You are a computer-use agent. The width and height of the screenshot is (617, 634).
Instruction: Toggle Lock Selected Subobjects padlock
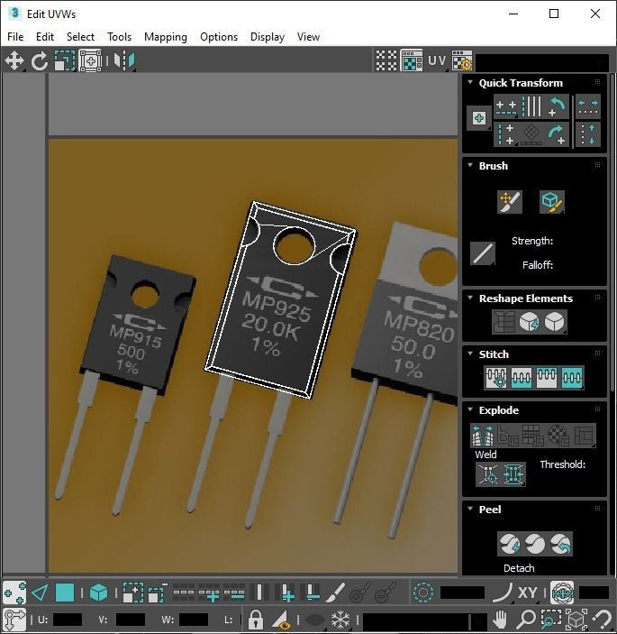tap(255, 619)
